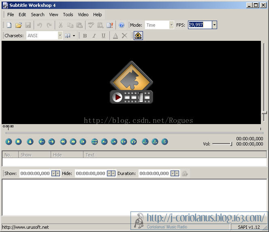This screenshot has width=269, height=232.
Task: Open the Search menu
Action: 38,15
